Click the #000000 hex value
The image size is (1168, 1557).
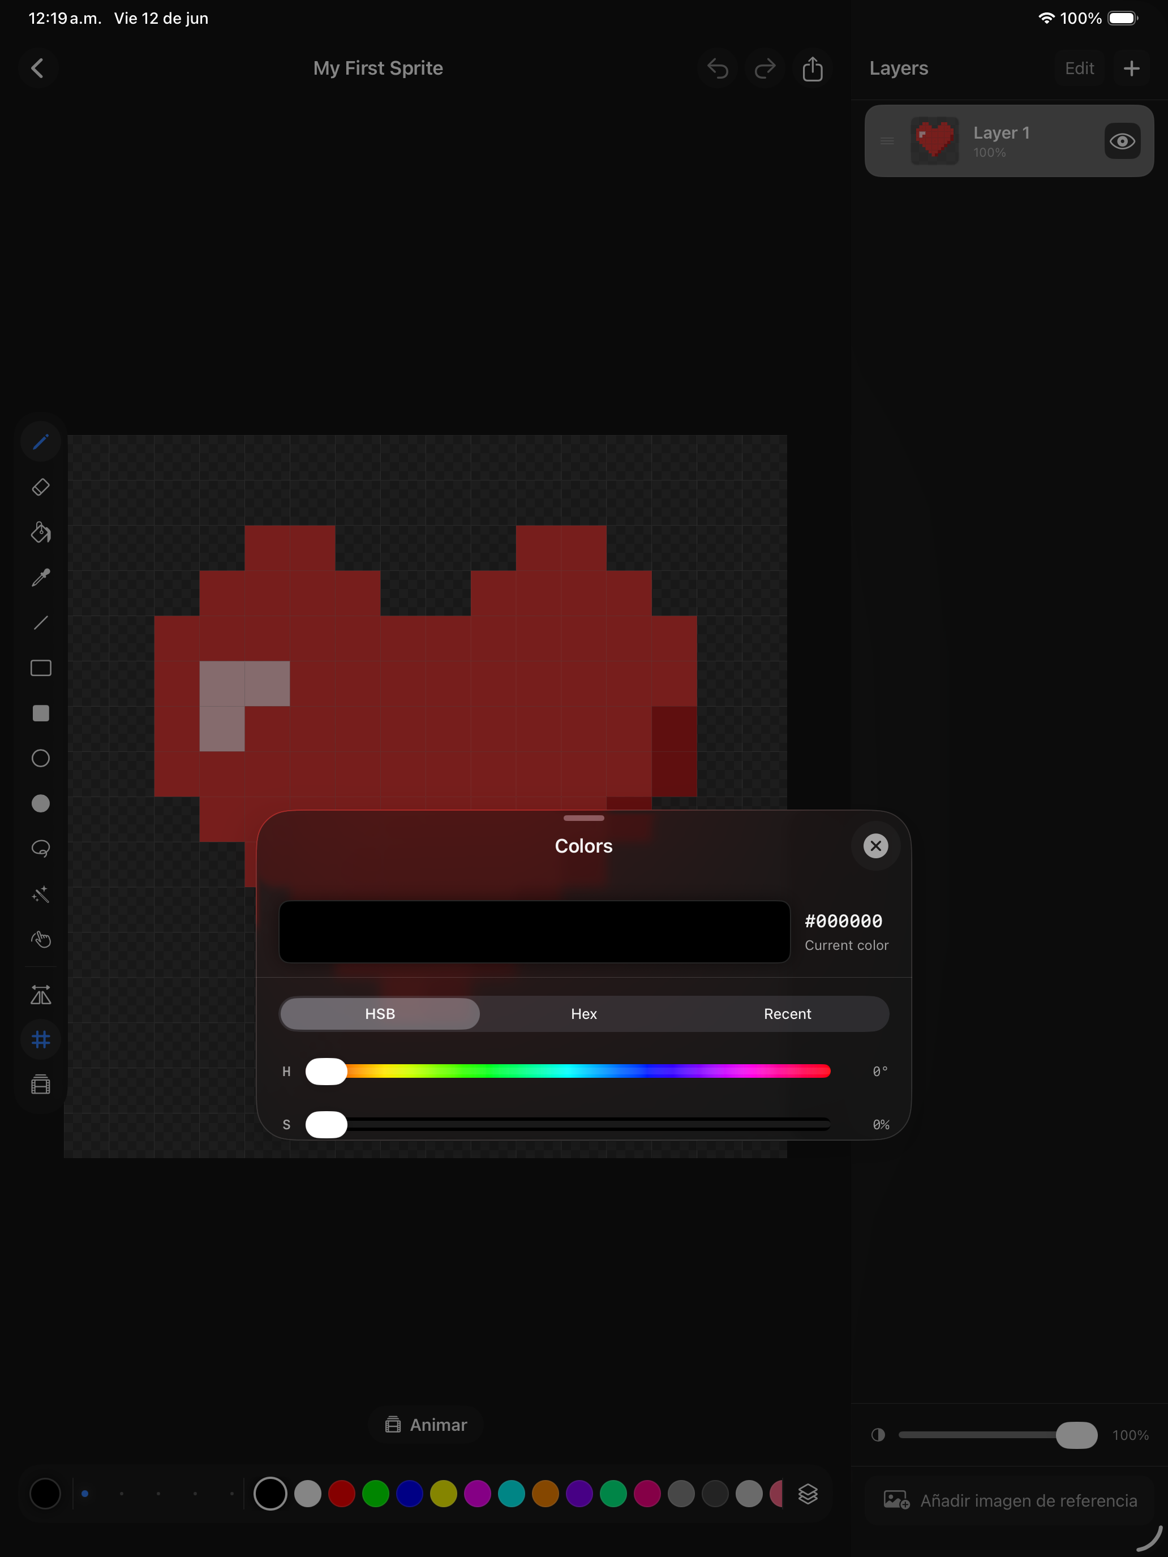[843, 921]
